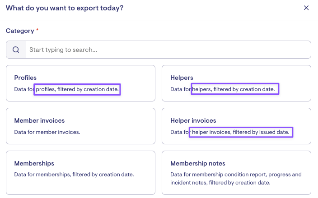
Task: Click the "Profiles" card title text
Action: (x=25, y=78)
